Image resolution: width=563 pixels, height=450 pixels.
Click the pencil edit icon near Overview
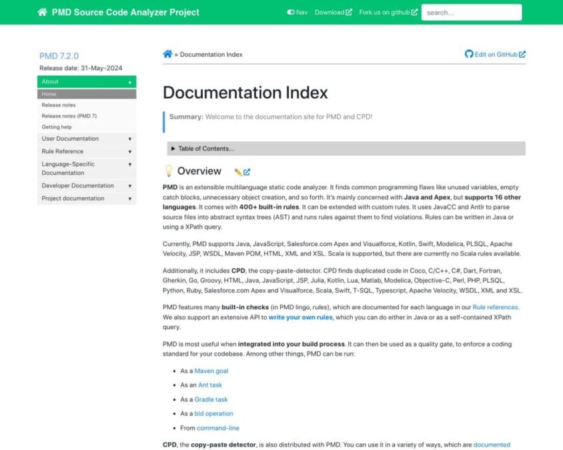237,172
